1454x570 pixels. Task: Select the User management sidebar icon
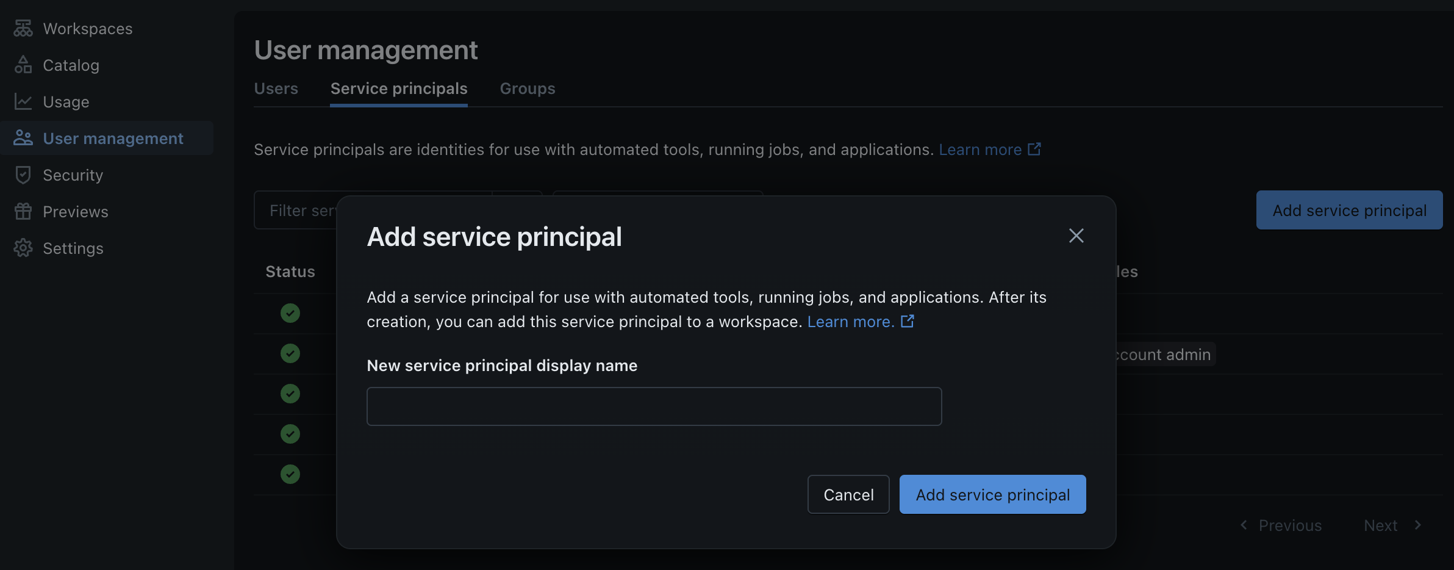click(23, 138)
